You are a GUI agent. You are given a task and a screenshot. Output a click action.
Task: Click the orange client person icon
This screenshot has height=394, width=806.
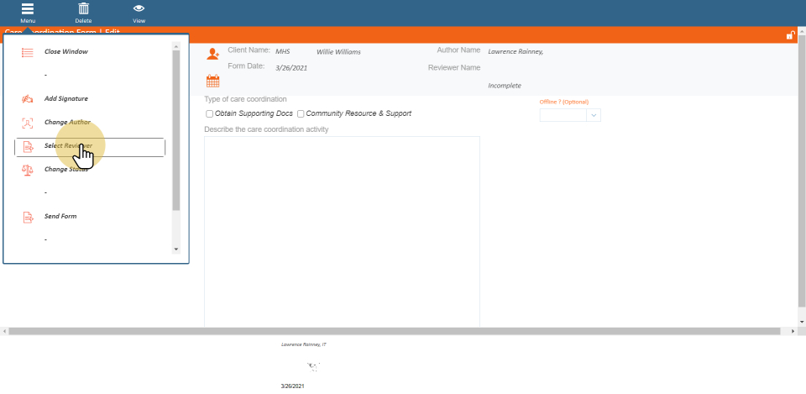pyautogui.click(x=212, y=54)
